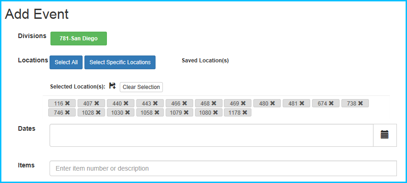Remove location 116 with its X
Screen dimensions: 407x183
[x=67, y=103]
